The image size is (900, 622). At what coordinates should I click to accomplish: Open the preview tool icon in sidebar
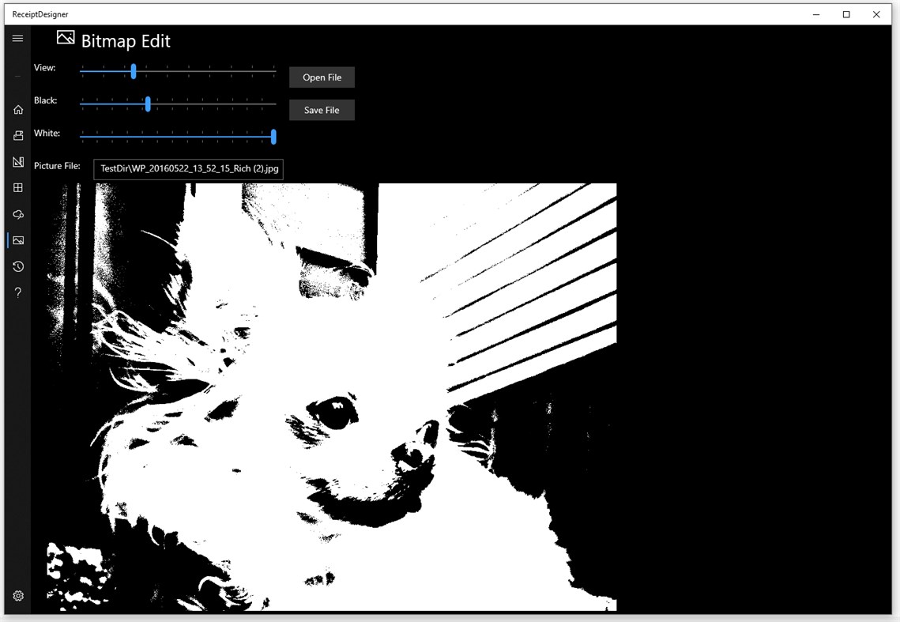[x=17, y=213]
